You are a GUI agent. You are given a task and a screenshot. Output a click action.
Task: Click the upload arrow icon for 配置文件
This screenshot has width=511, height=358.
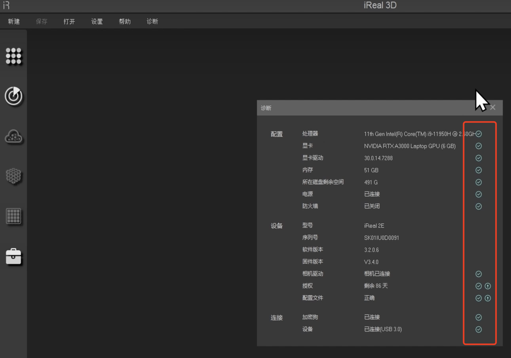coord(488,298)
